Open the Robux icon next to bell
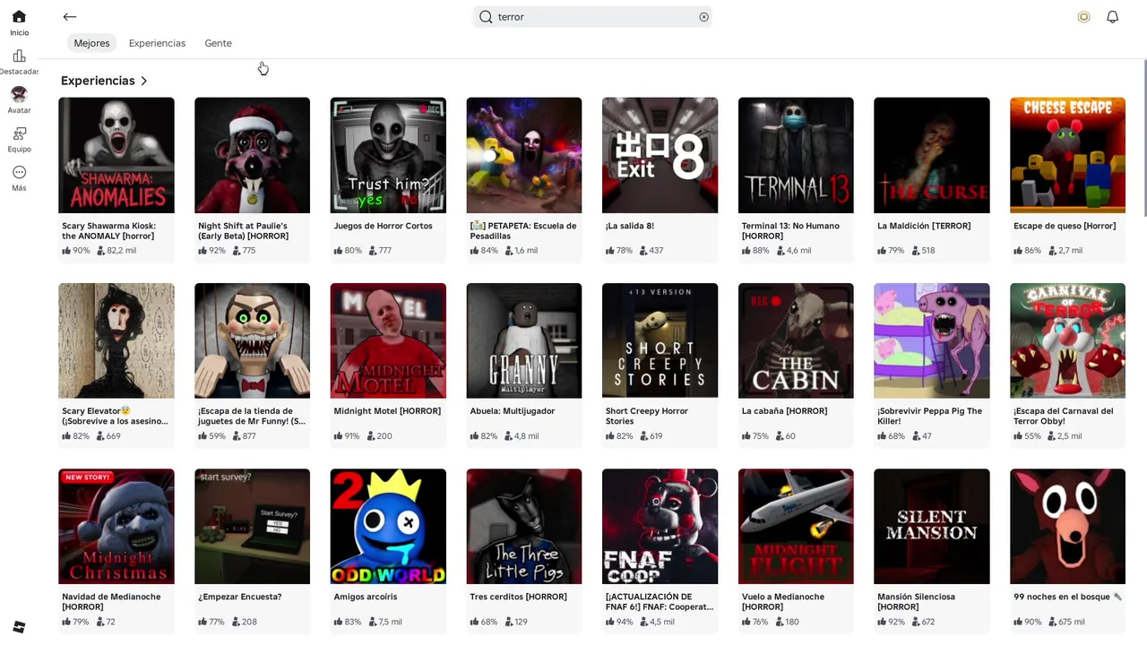 [1083, 17]
